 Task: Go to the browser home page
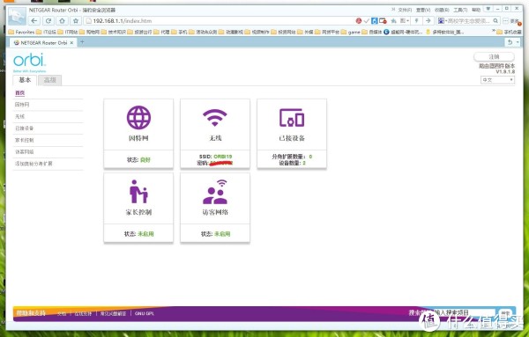(62, 21)
